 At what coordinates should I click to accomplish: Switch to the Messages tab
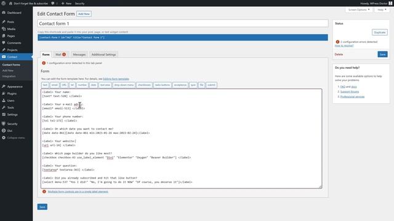79,55
